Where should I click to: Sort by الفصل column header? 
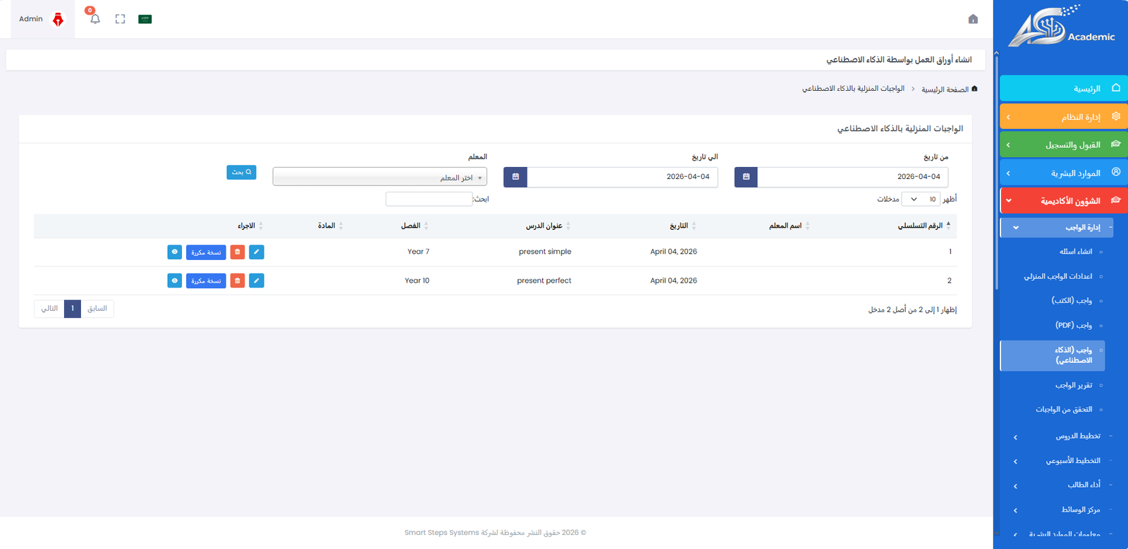[x=410, y=226]
